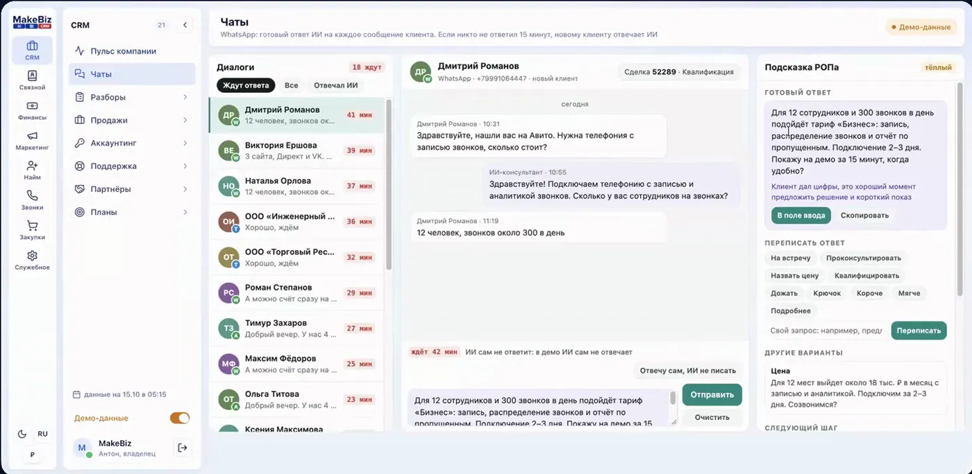Click the Свой запрос input field
The height and width of the screenshot is (474, 972).
tap(826, 331)
